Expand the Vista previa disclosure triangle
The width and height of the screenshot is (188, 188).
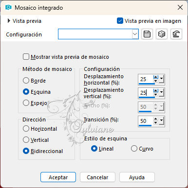click(9, 21)
